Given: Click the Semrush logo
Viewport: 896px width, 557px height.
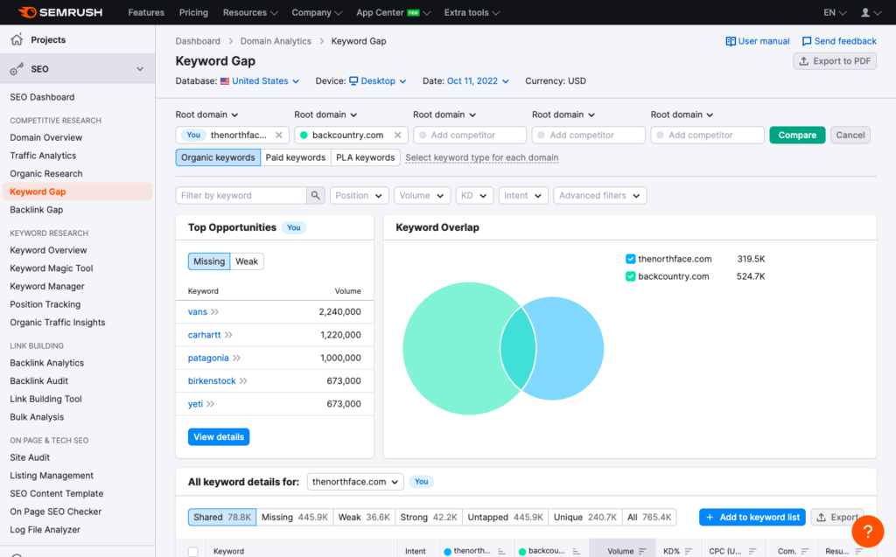Looking at the screenshot, I should 60,12.
